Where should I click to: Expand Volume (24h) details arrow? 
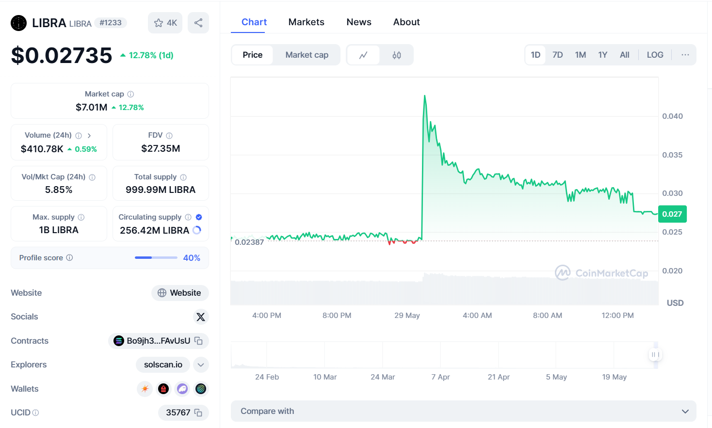89,136
